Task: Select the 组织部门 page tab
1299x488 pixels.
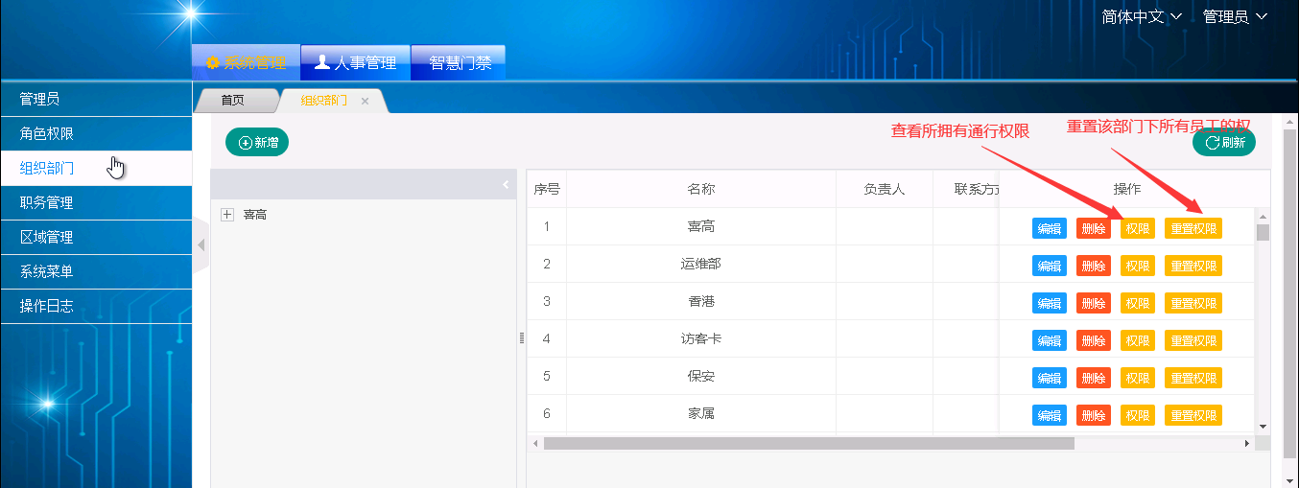Action: coord(324,100)
